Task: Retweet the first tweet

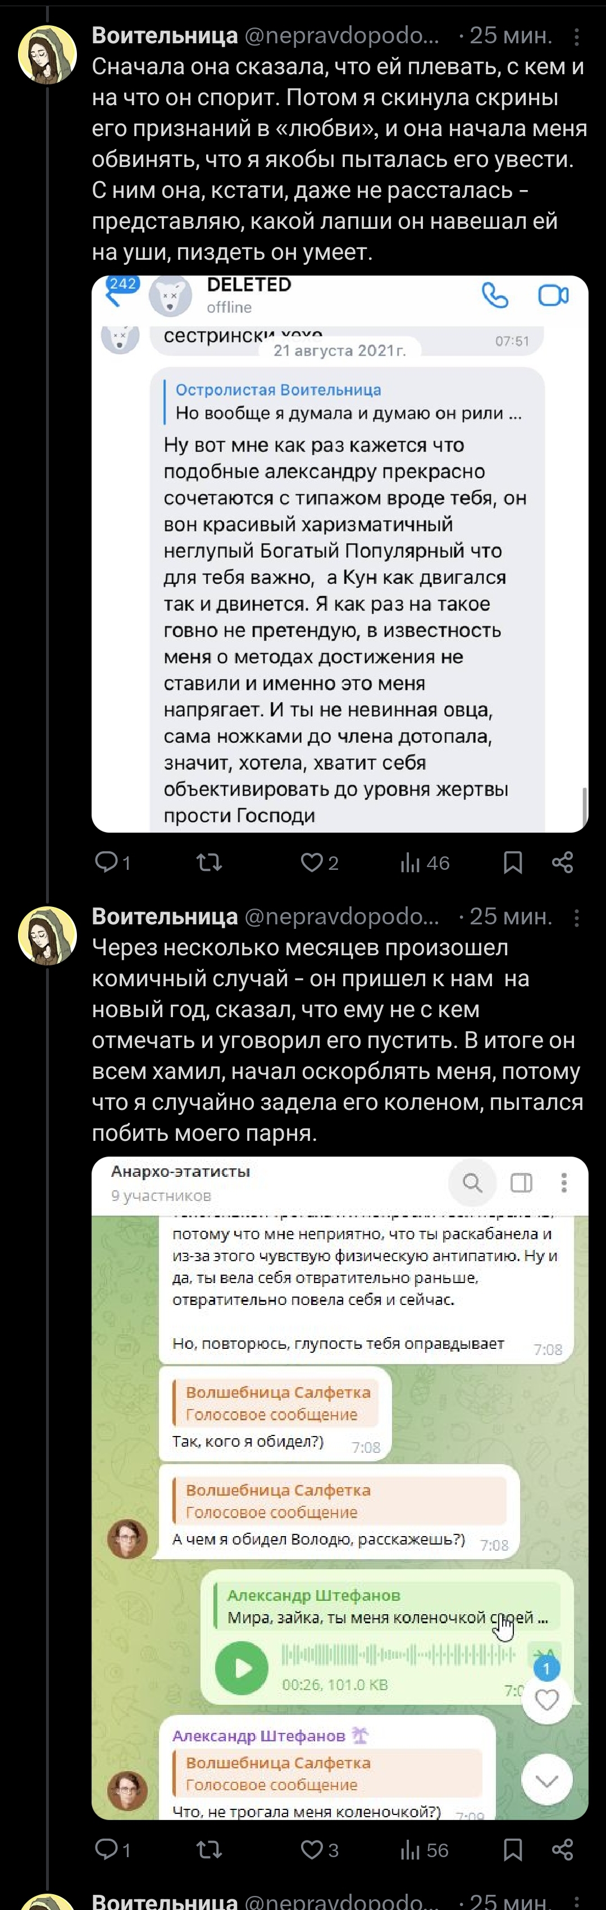Action: pyautogui.click(x=209, y=863)
